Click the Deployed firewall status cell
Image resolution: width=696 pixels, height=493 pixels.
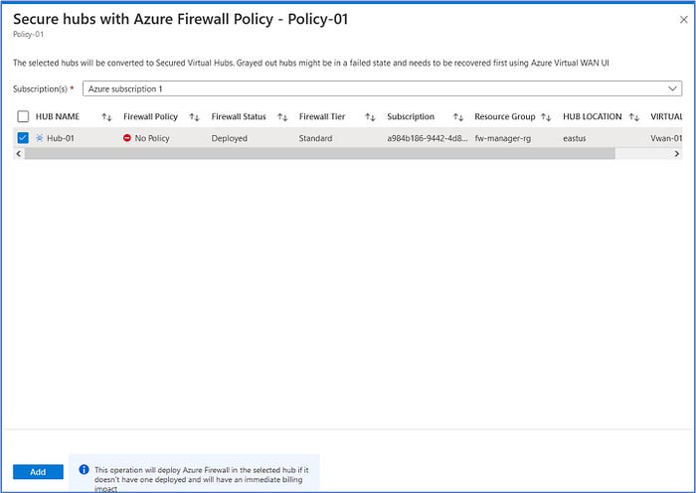pos(229,138)
